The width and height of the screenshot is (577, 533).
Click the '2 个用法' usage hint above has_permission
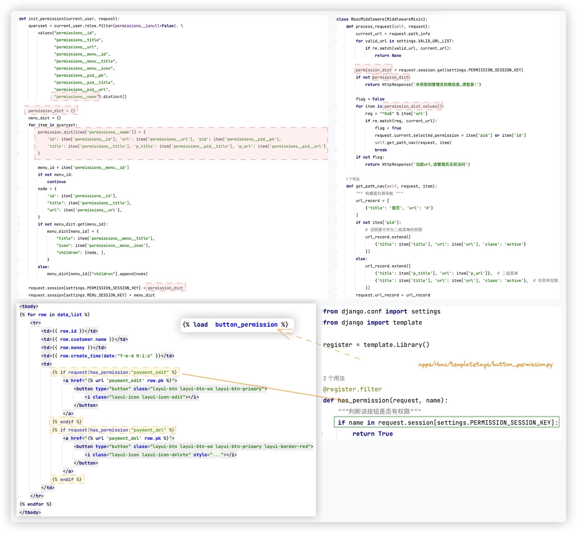334,378
